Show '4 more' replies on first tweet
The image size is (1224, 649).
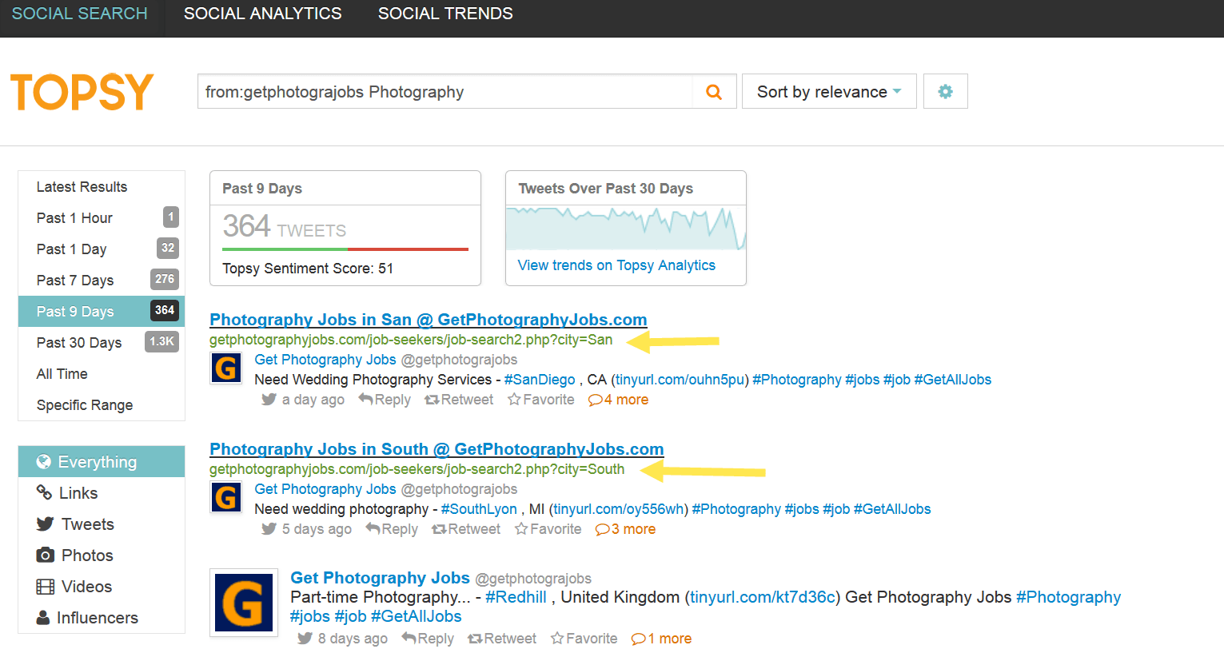pyautogui.click(x=618, y=400)
